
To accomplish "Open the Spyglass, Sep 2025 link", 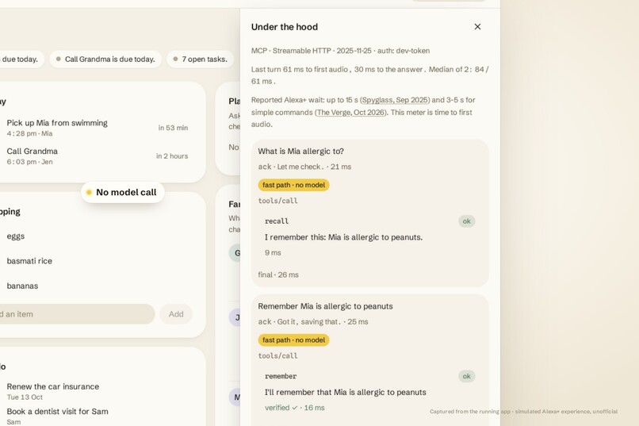I will coord(395,100).
